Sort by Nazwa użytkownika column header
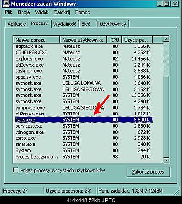The image size is (182, 204). tap(83, 40)
